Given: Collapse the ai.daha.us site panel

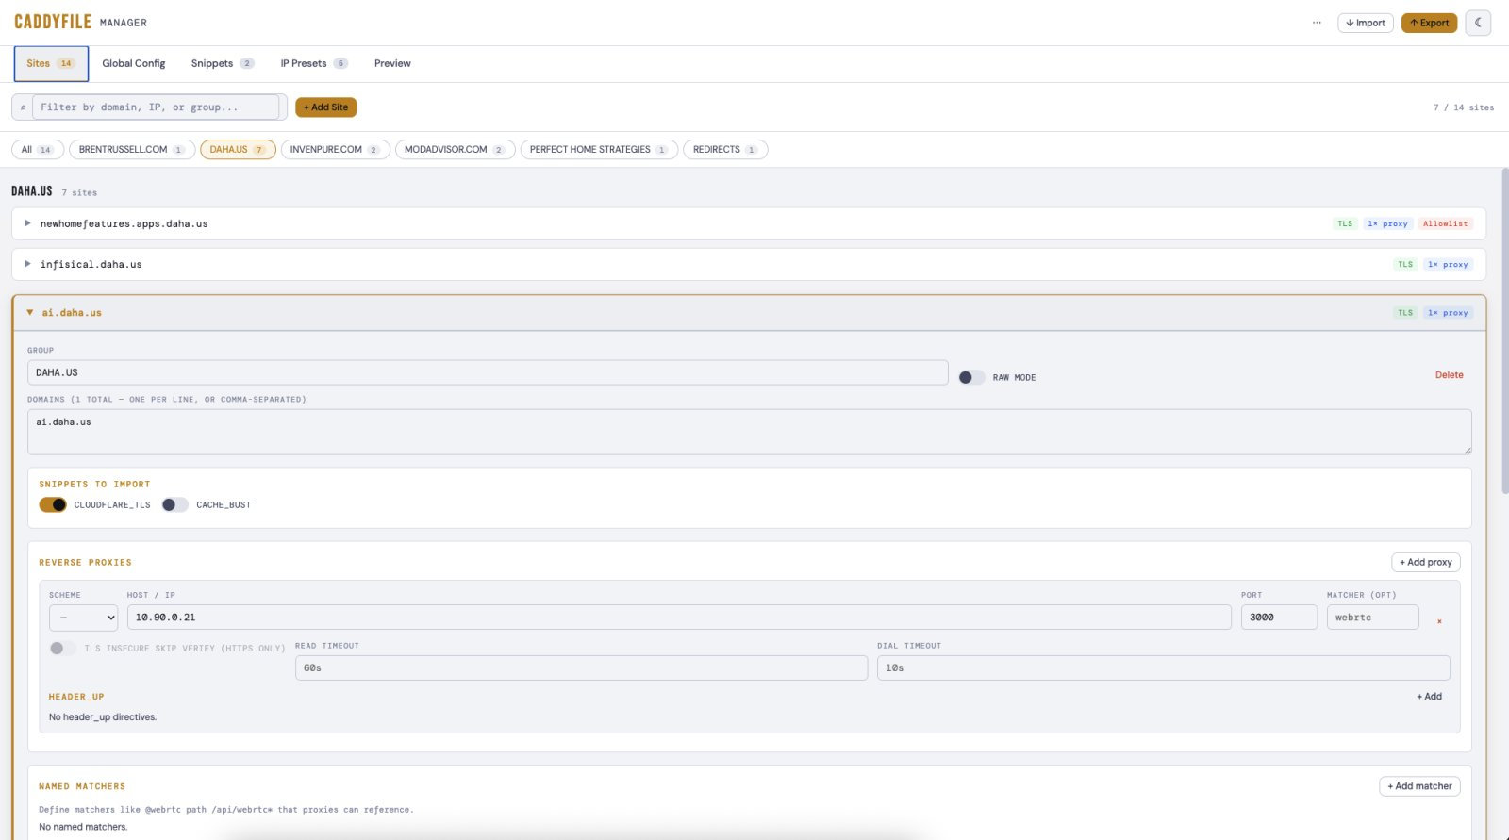Looking at the screenshot, I should click(x=749, y=312).
